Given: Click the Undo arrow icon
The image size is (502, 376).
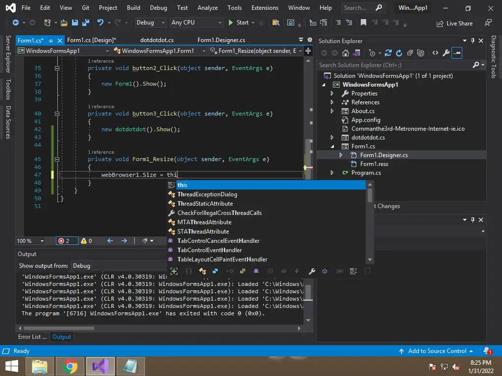Looking at the screenshot, I should click(100, 23).
